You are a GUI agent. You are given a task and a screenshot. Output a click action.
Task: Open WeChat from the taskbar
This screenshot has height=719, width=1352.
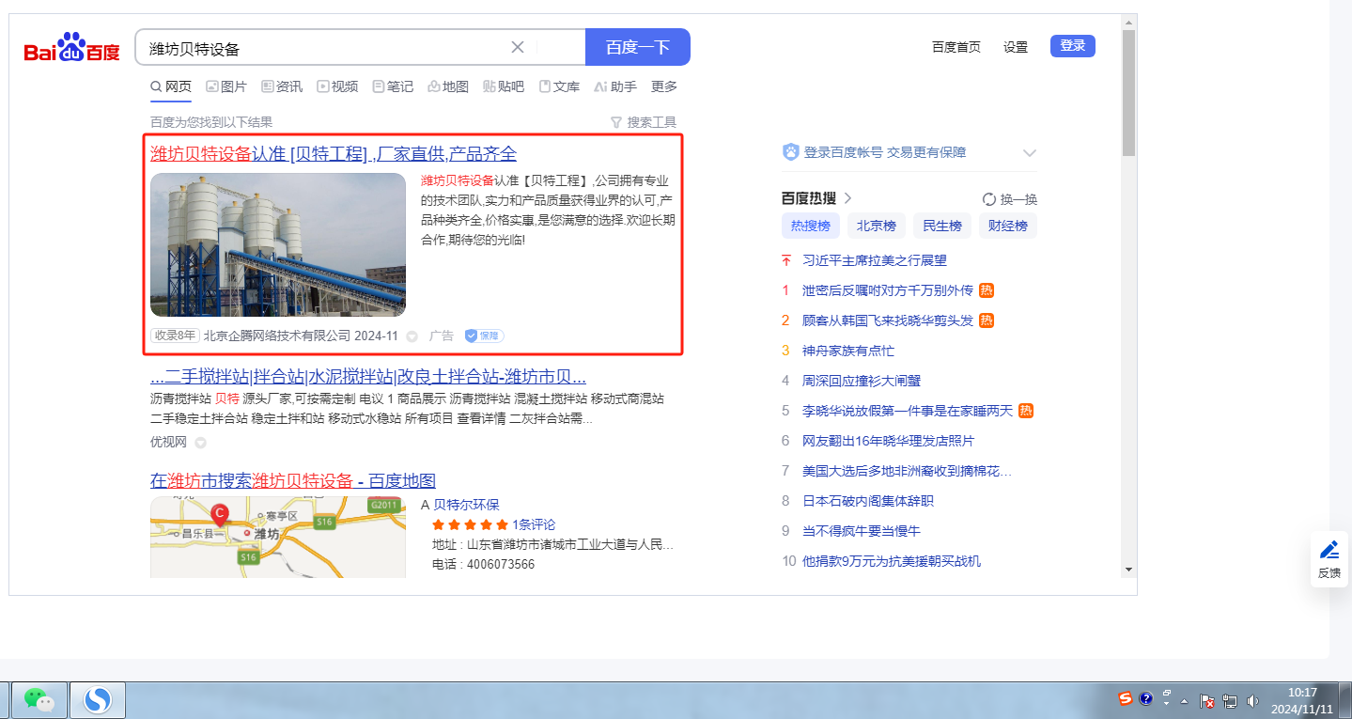[39, 700]
